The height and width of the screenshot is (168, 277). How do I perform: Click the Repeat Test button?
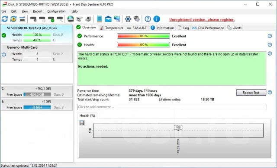(x=251, y=93)
